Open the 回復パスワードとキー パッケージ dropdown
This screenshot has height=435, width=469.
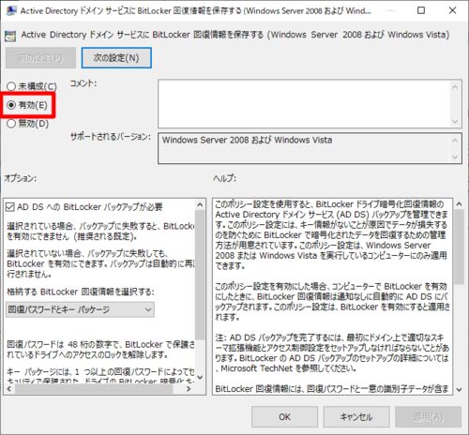click(80, 309)
